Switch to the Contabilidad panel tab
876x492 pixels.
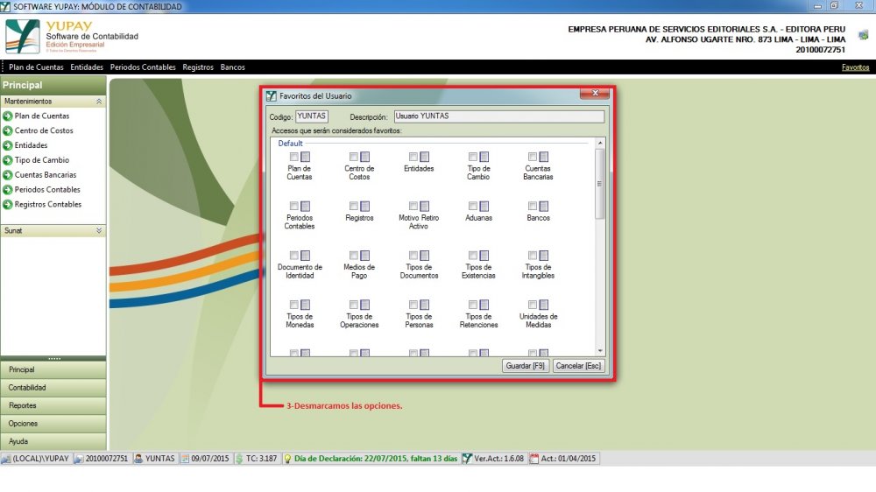53,388
